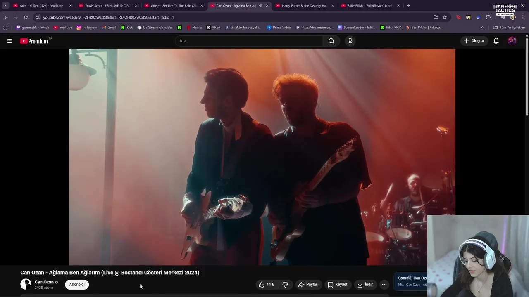The height and width of the screenshot is (297, 529).
Task: Open the blue party popper extension
Action: (x=478, y=17)
